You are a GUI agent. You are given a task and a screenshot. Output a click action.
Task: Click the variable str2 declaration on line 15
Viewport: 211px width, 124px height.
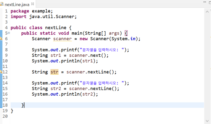pos(56,89)
